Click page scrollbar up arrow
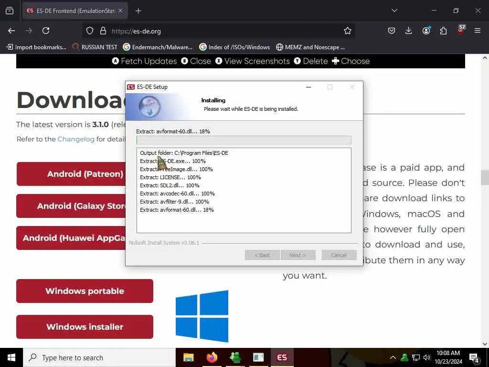This screenshot has width=489, height=367. tap(485, 58)
